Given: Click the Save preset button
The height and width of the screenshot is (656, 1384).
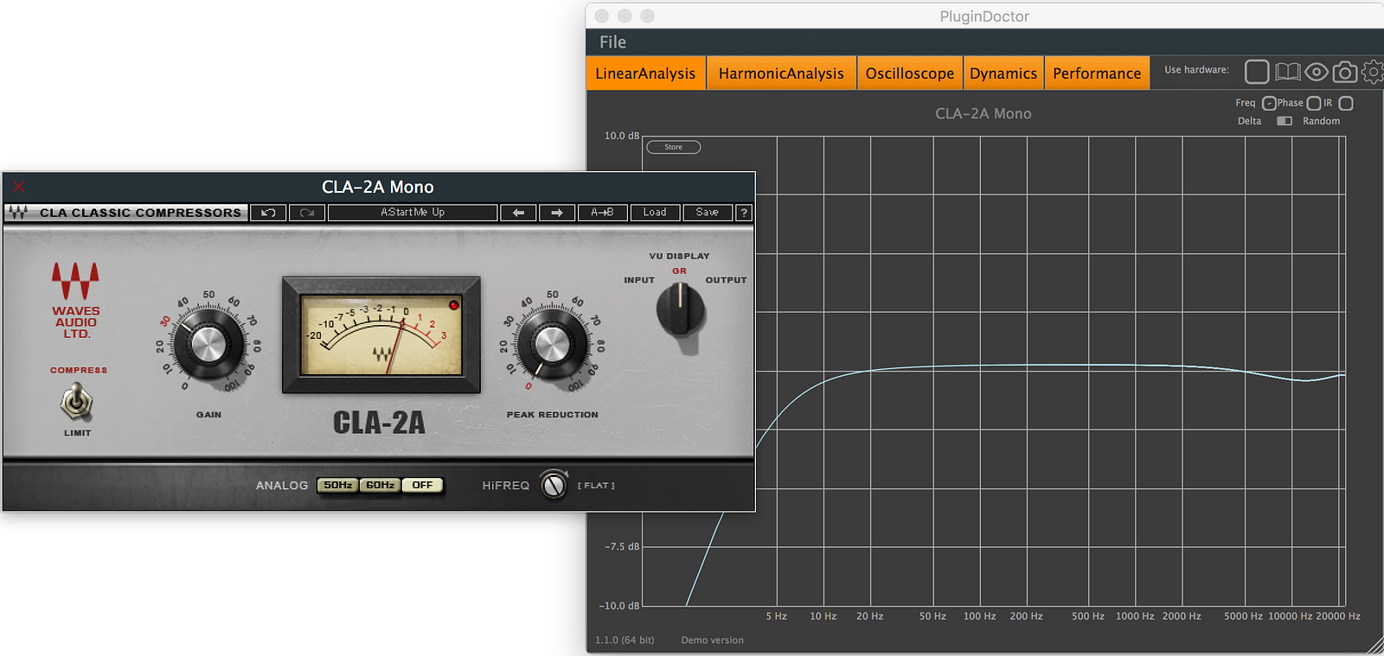Looking at the screenshot, I should (708, 213).
